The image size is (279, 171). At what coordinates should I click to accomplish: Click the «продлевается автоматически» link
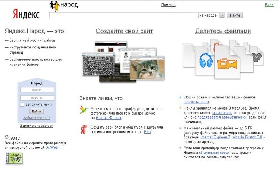(x=222, y=117)
